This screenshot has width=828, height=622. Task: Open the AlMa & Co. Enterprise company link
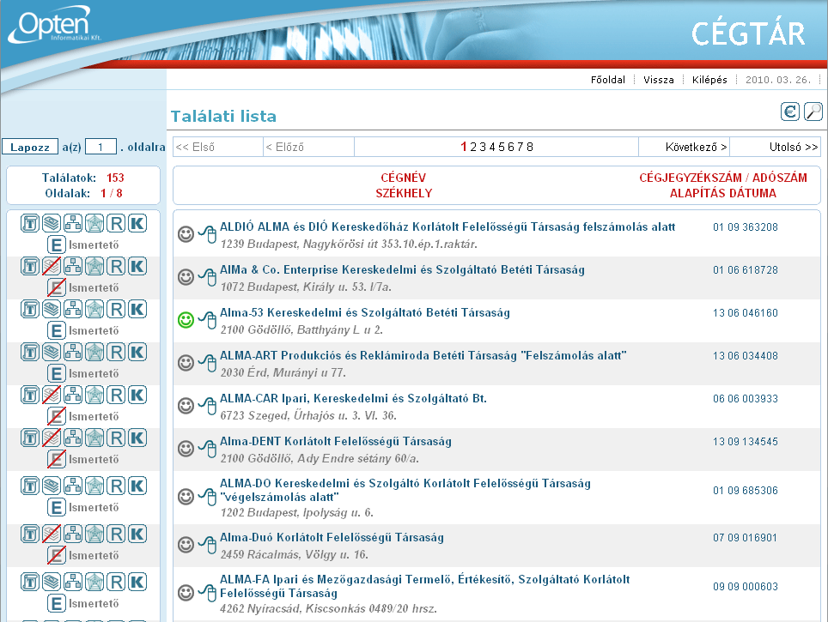pos(402,270)
